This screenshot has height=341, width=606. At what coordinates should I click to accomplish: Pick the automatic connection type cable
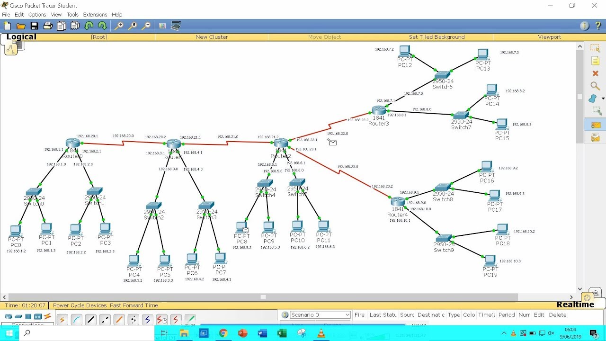[x=62, y=320]
